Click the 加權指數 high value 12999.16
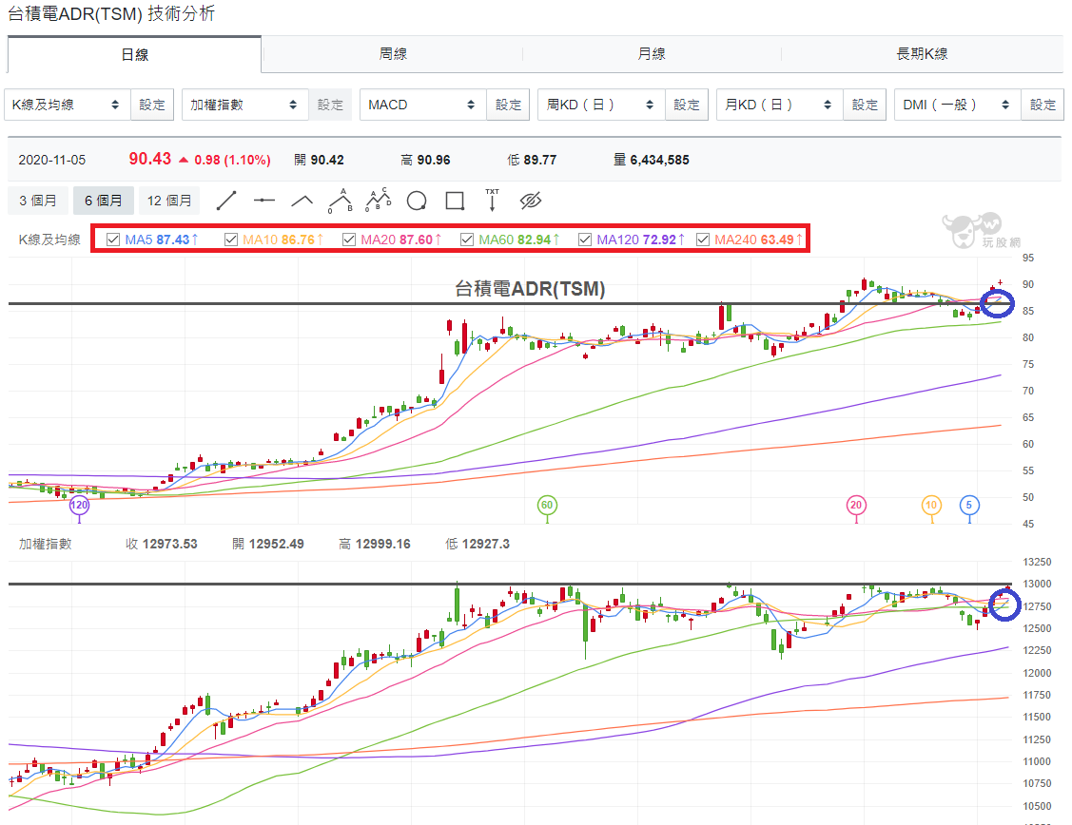 tap(382, 545)
